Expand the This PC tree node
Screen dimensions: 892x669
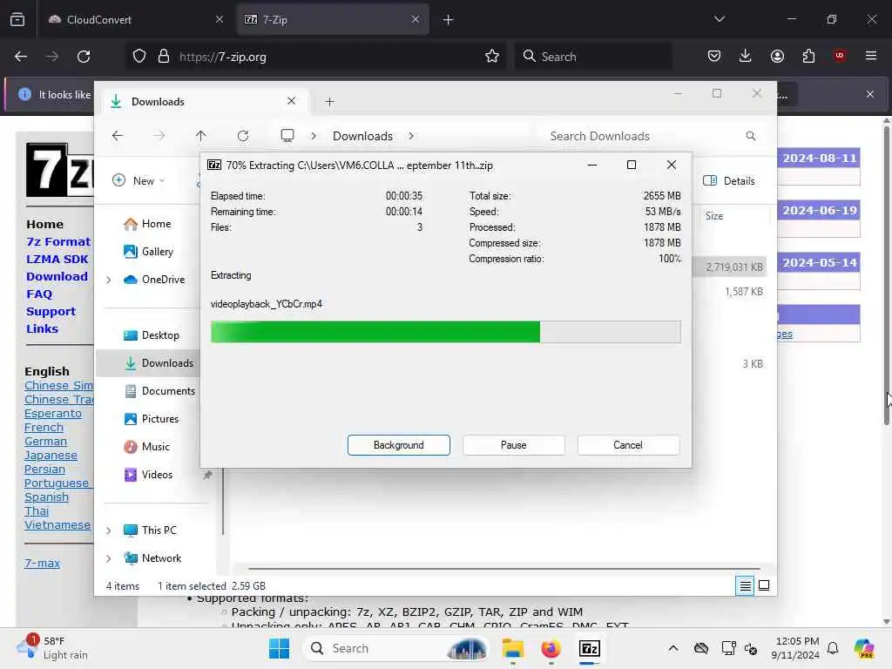point(109,530)
